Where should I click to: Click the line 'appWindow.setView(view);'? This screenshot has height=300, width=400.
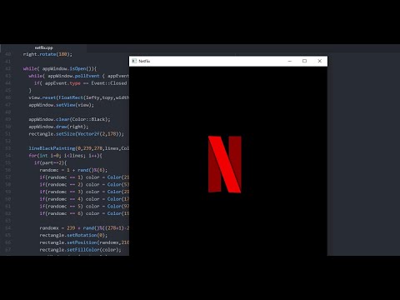62,105
